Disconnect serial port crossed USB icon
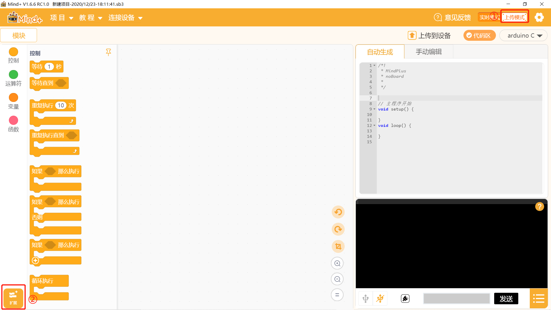 [380, 299]
